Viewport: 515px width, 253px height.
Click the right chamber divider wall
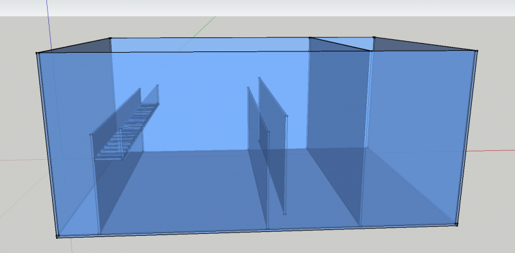(339, 131)
